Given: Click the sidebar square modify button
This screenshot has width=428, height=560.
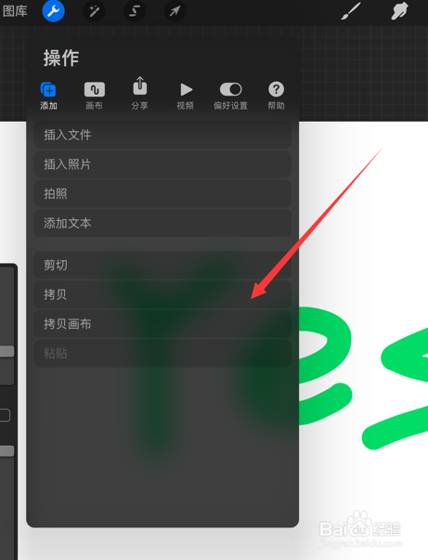Looking at the screenshot, I should 5,415.
